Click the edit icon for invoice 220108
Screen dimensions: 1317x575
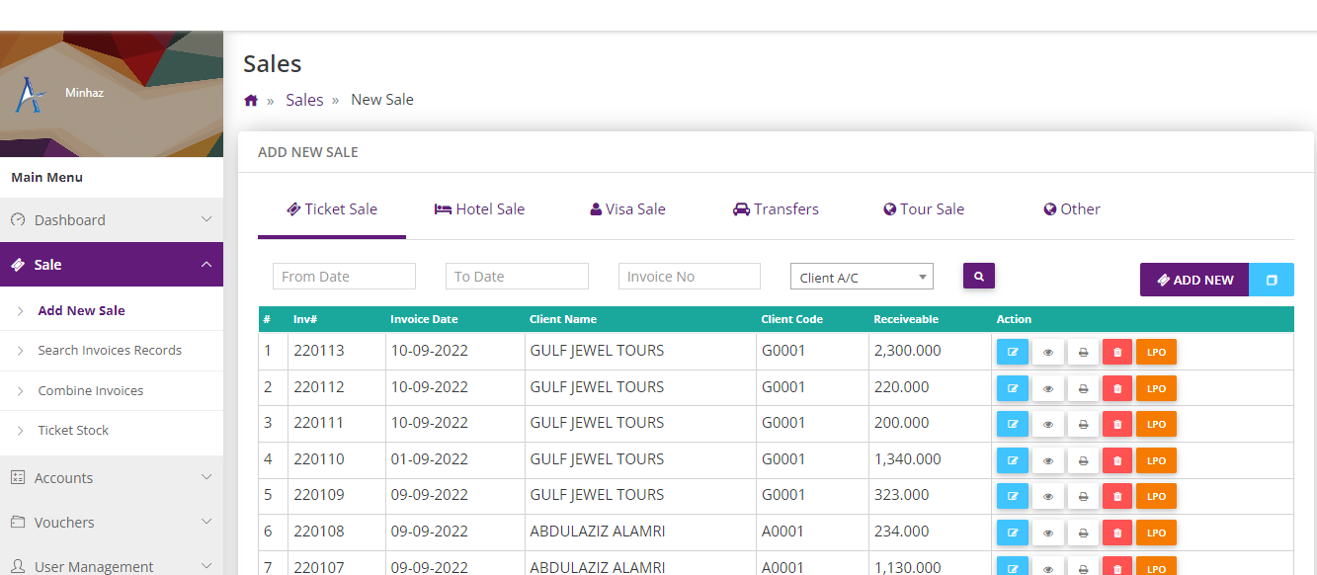click(x=1012, y=533)
